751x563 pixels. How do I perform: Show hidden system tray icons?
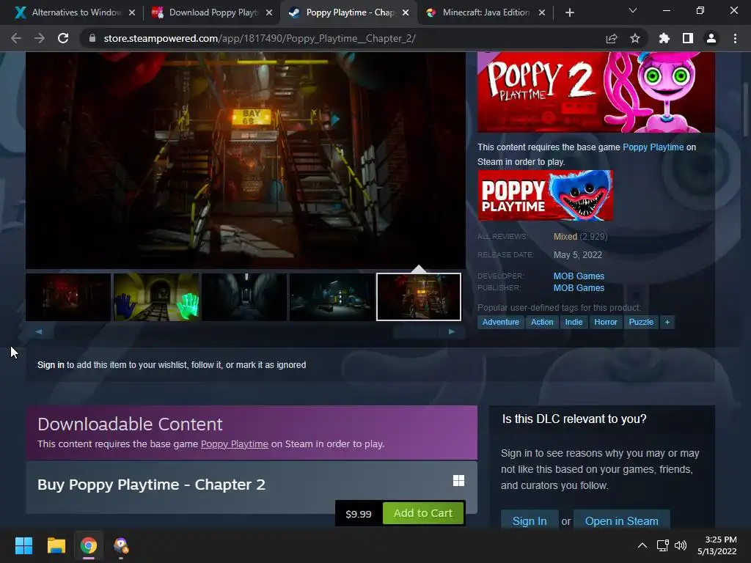tap(642, 545)
